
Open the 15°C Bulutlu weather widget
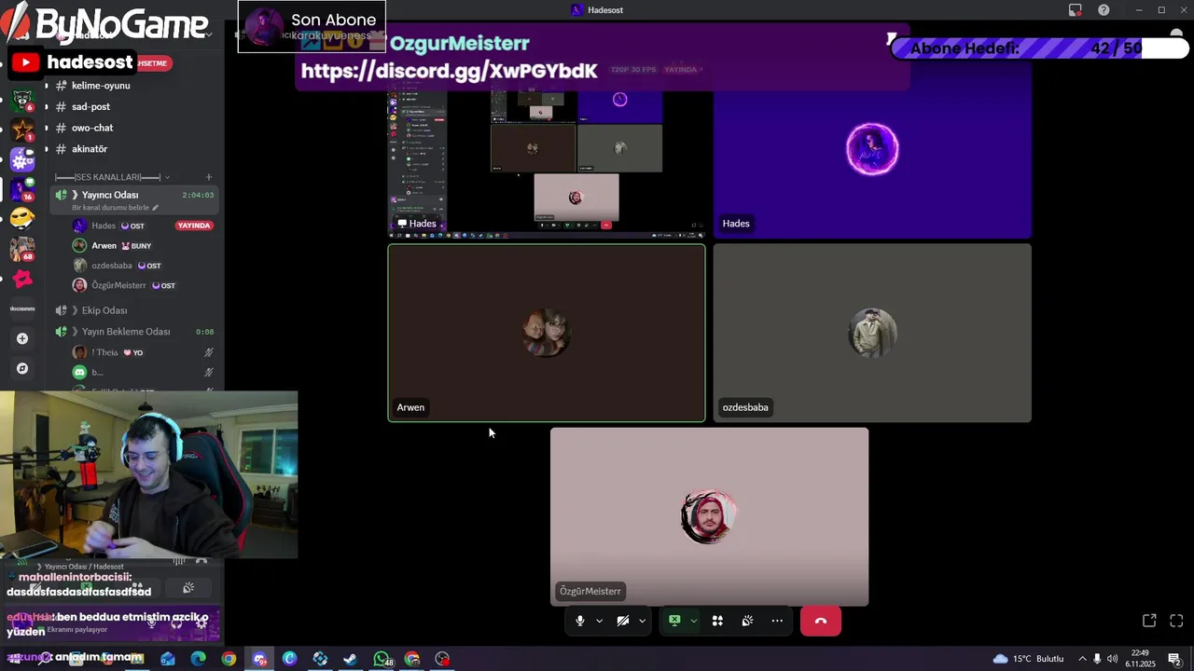(1028, 659)
